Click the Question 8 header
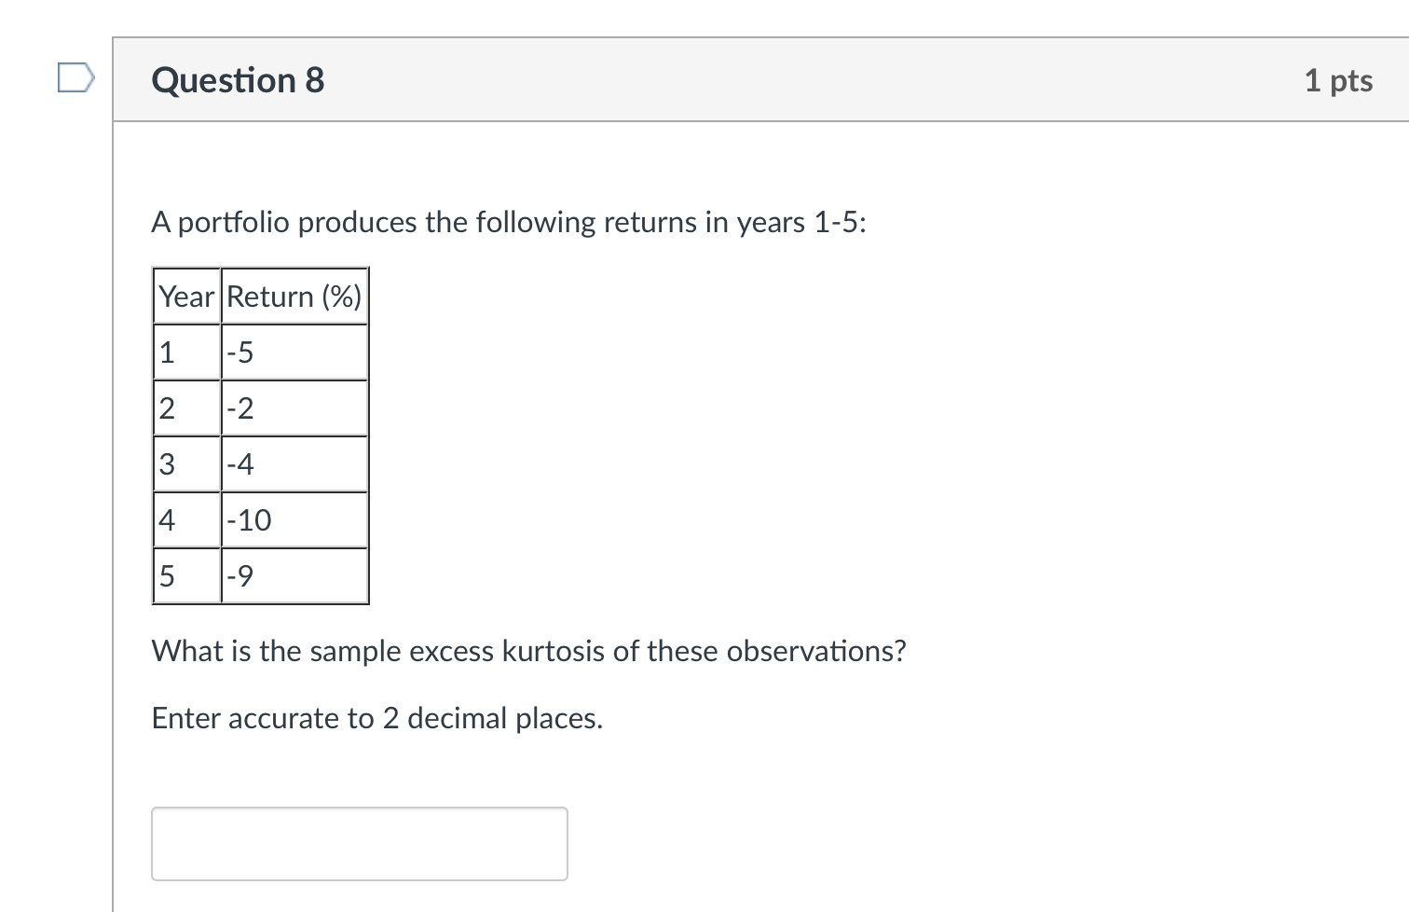Viewport: 1409px width, 912px height. pyautogui.click(x=238, y=80)
